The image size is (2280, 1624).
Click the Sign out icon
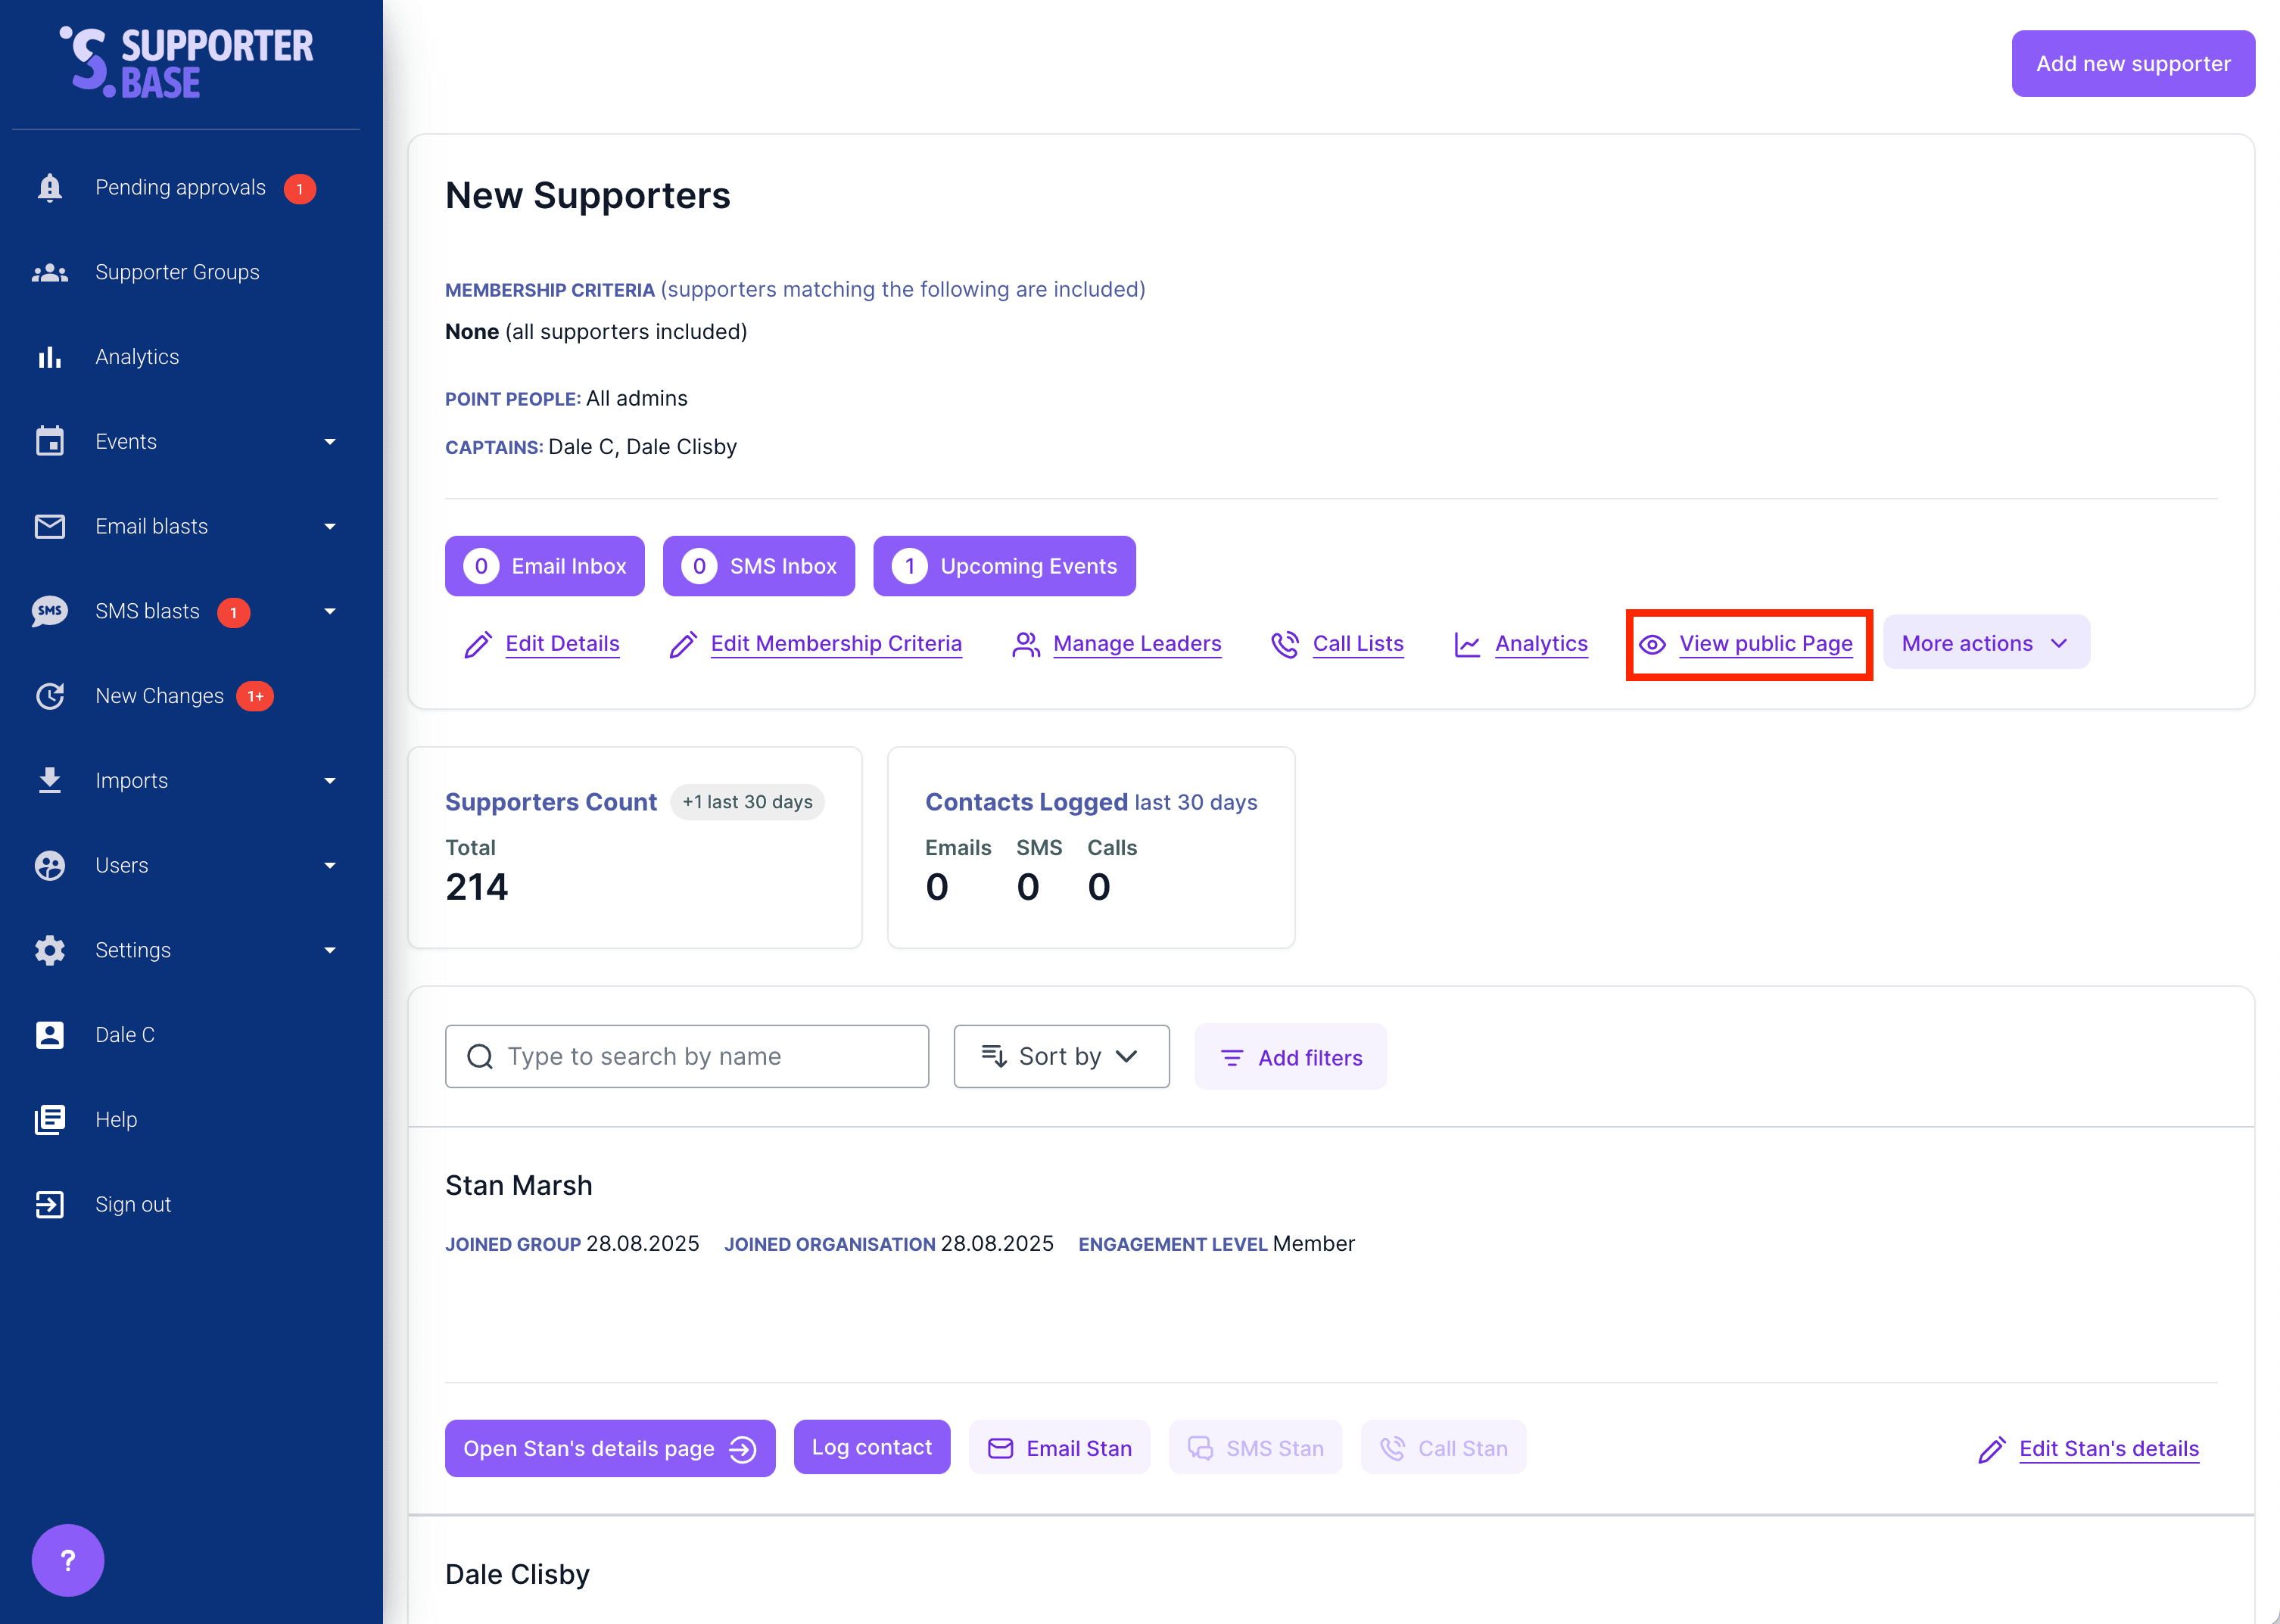[x=49, y=1204]
